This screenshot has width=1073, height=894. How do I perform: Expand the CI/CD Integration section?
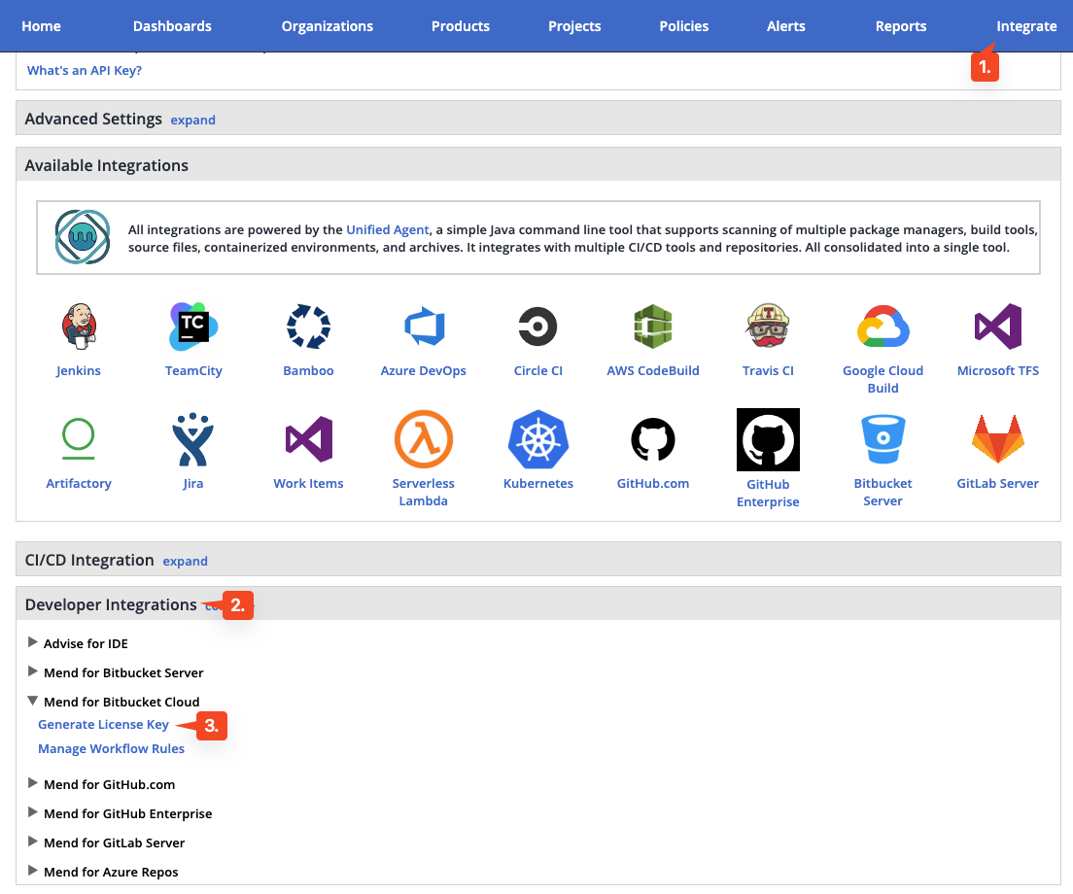tap(185, 561)
